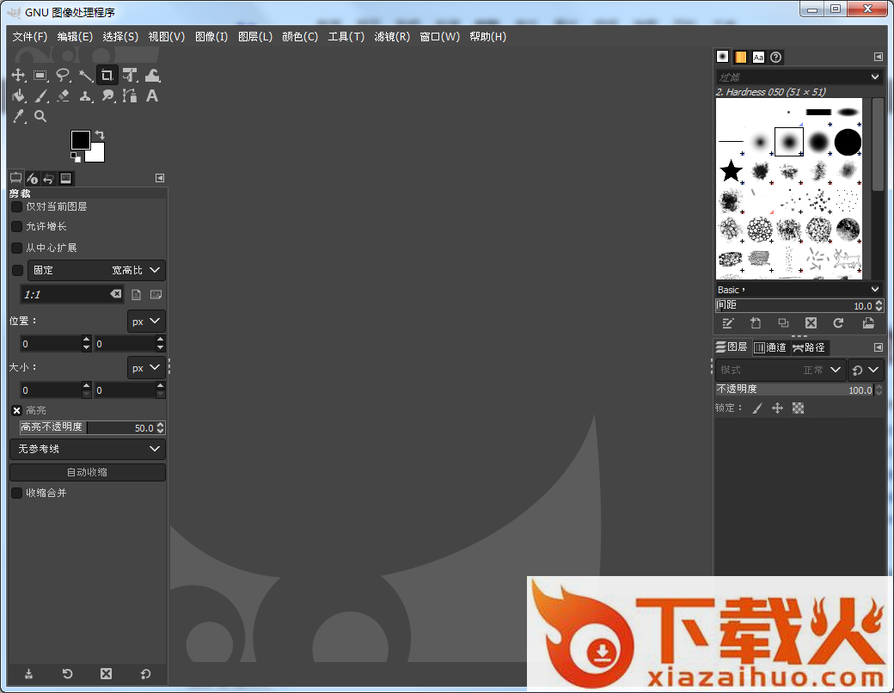Select the black star brush thumbnail
Image resolution: width=894 pixels, height=693 pixels.
tap(731, 171)
